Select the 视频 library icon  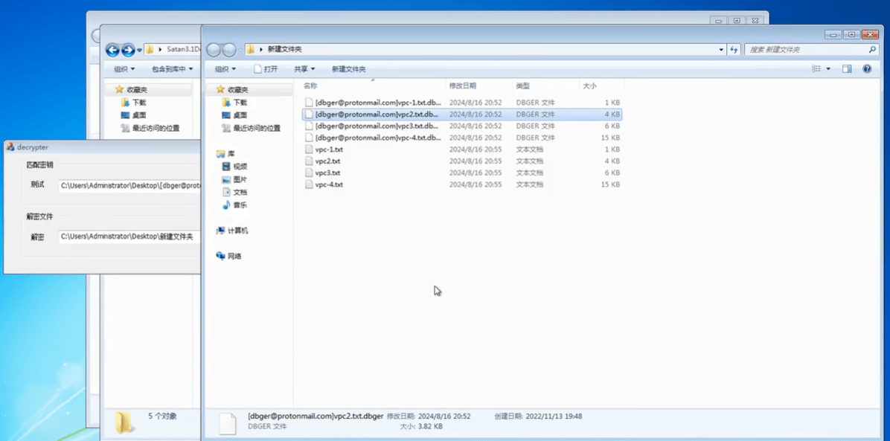(226, 167)
